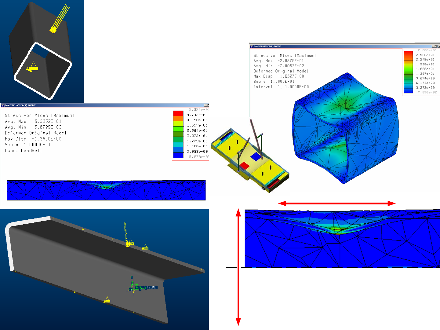Click the Pro/MECHANICA icon in the LoadSet1 window
This screenshot has width=440, height=330.
tap(3, 105)
